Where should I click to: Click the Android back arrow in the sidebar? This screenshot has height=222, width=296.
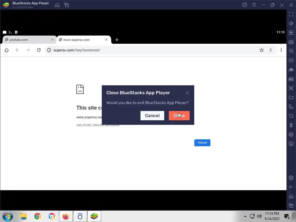[x=291, y=187]
